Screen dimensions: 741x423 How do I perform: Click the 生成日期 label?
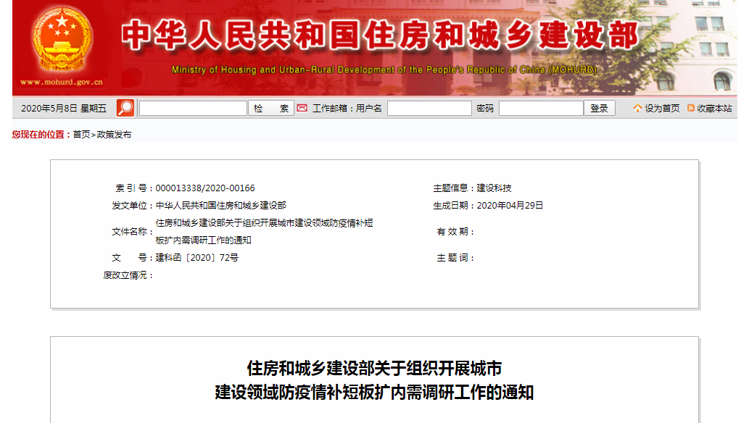click(454, 206)
